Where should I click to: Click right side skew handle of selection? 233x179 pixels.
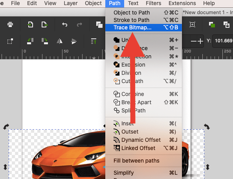pos(207,167)
